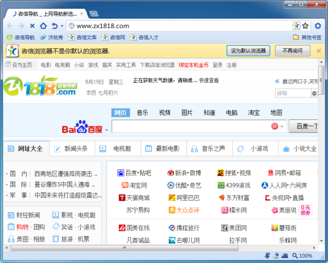The height and width of the screenshot is (263, 328).
Task: Open 百度·贴吧 link
Action: [134, 173]
